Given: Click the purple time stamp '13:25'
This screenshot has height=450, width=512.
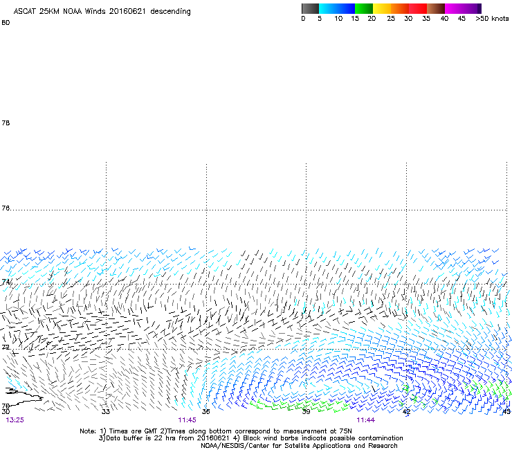Looking at the screenshot, I should click(15, 420).
